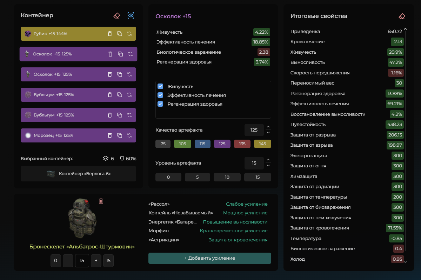The width and height of the screenshot is (421, 280).
Task: Remove the armor with trash icon
Action: click(101, 201)
